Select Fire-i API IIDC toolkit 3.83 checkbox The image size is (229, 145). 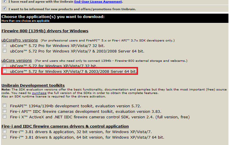(5, 111)
